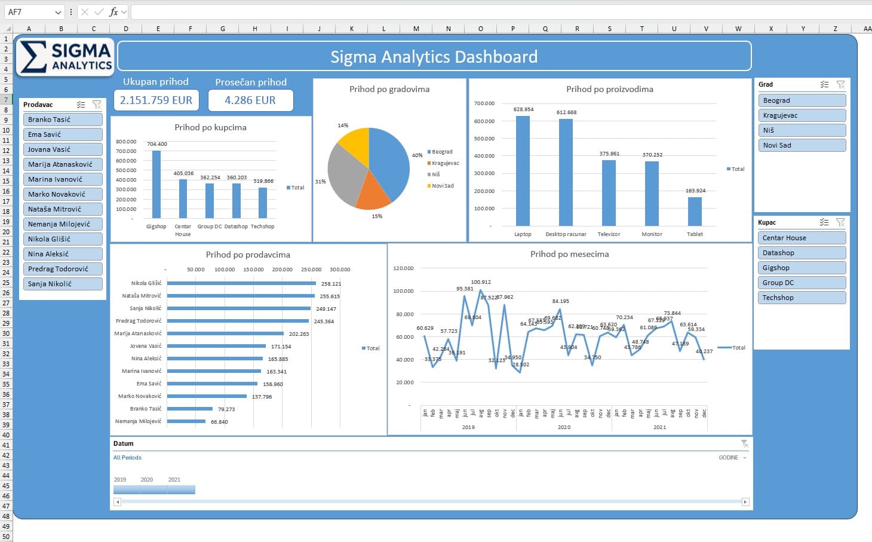The width and height of the screenshot is (872, 542).
Task: Click the Enter checkmark in formula bar
Action: [x=99, y=12]
